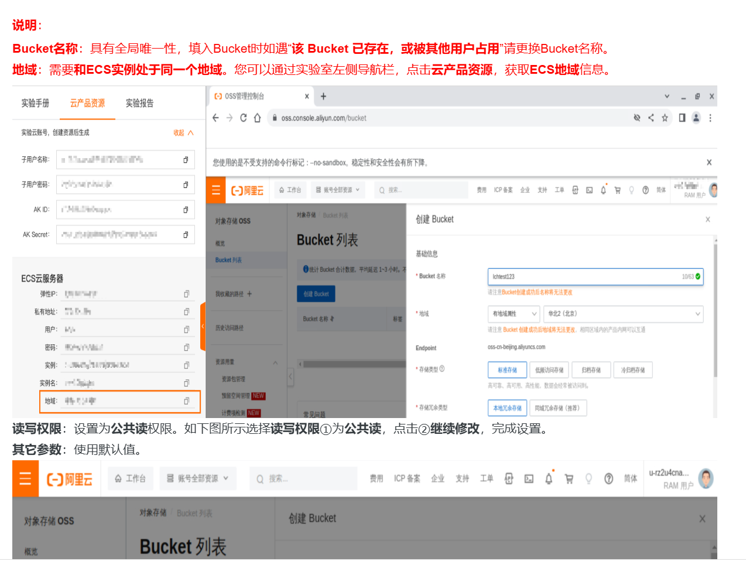Click 费用 in the lower console screenshot
This screenshot has width=746, height=565.
(x=377, y=478)
